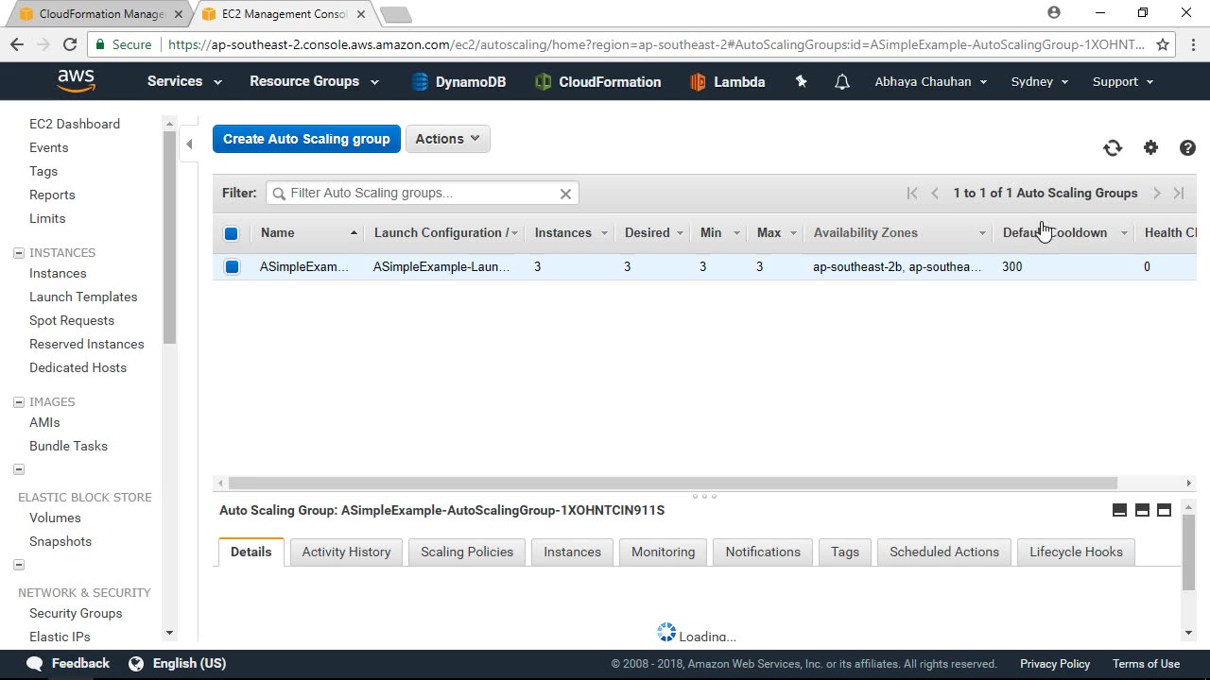
Task: Go back in browser history
Action: pyautogui.click(x=17, y=44)
